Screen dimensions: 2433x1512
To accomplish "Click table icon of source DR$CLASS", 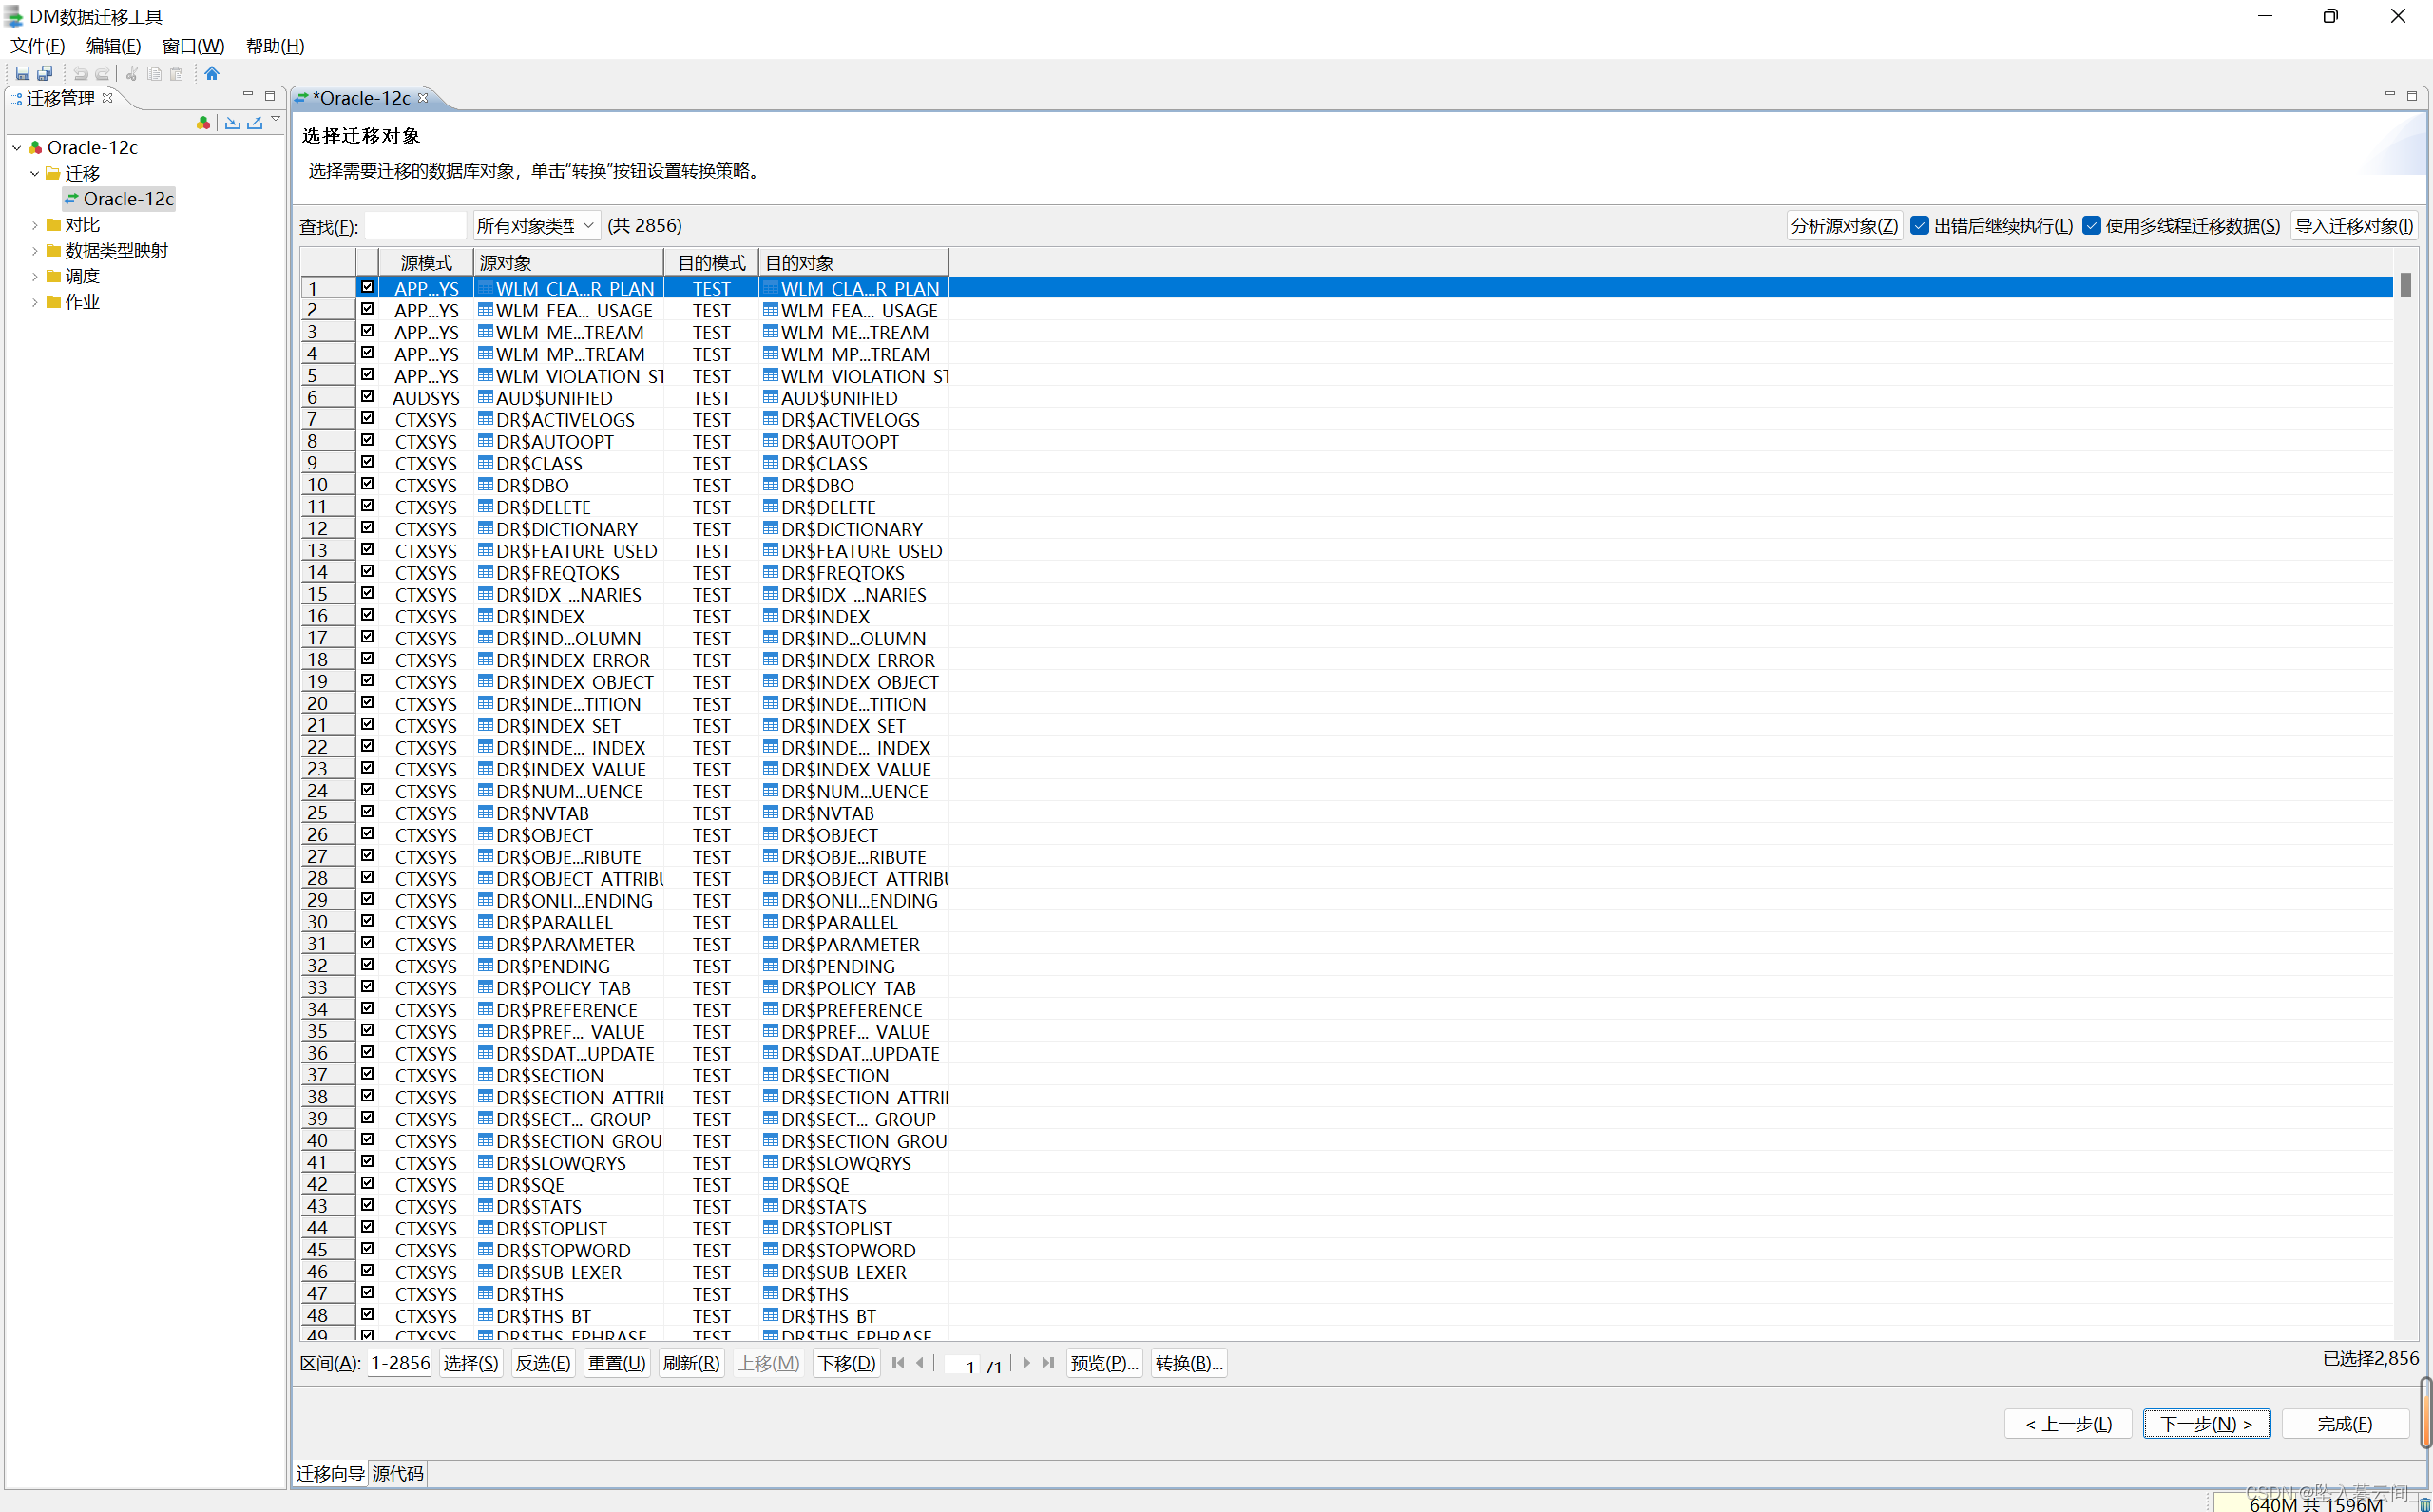I will tap(486, 463).
